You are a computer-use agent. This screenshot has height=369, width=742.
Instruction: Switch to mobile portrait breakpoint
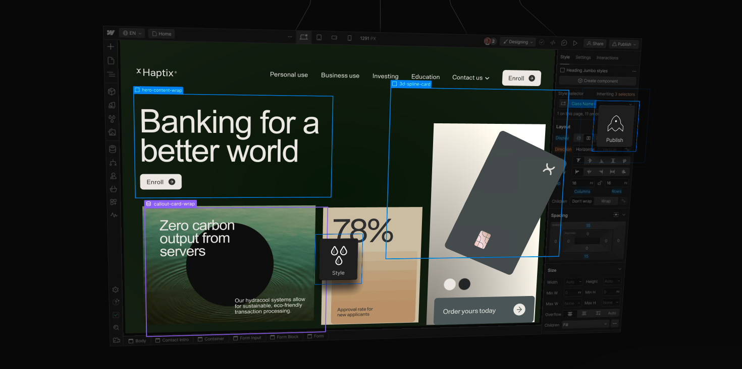click(x=349, y=38)
